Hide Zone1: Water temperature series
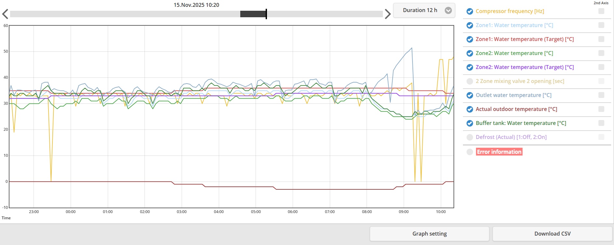 pos(469,25)
